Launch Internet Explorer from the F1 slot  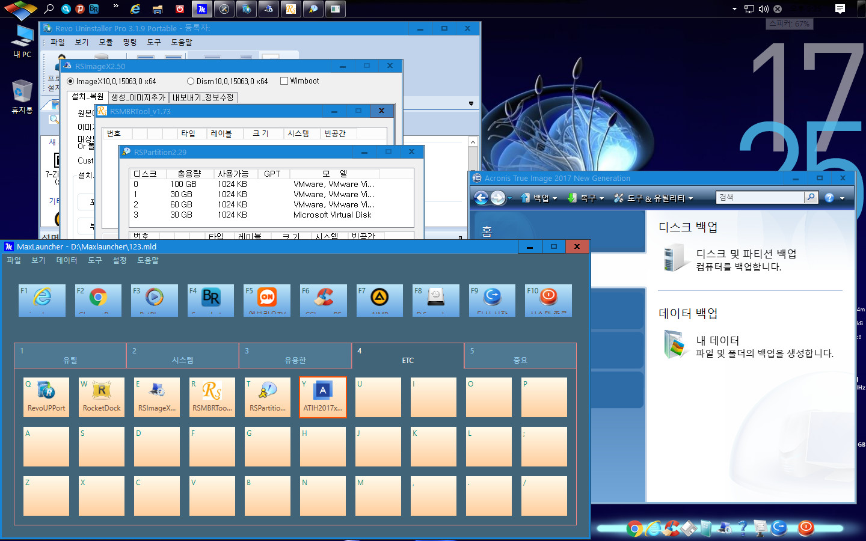pos(42,300)
